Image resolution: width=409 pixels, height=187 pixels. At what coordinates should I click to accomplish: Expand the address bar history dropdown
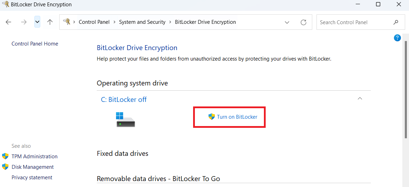point(287,22)
